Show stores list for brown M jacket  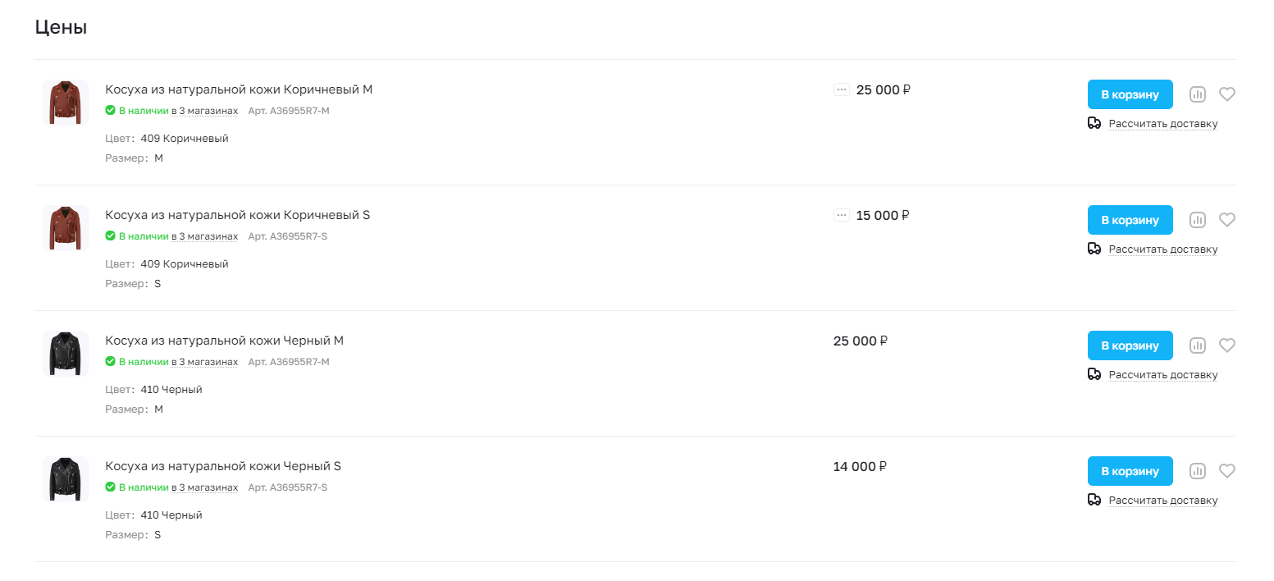[204, 111]
